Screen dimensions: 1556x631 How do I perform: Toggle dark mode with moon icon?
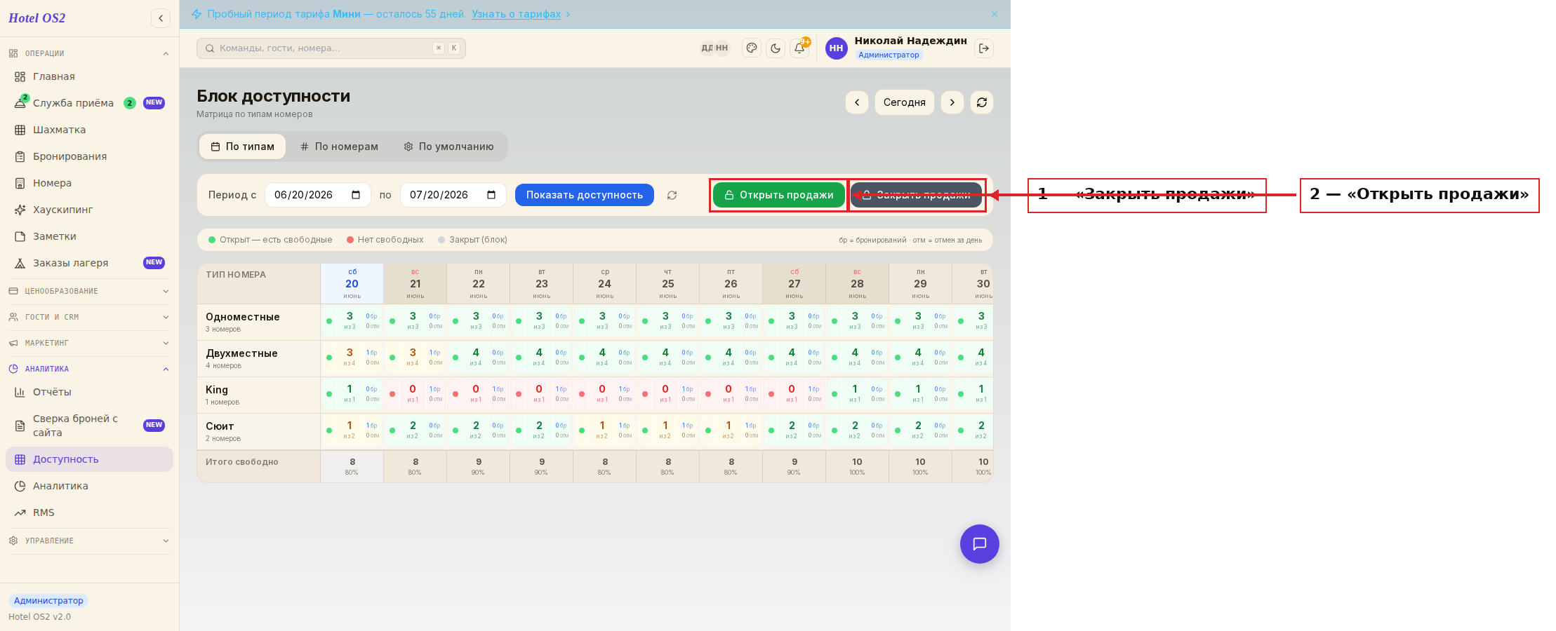click(x=776, y=48)
